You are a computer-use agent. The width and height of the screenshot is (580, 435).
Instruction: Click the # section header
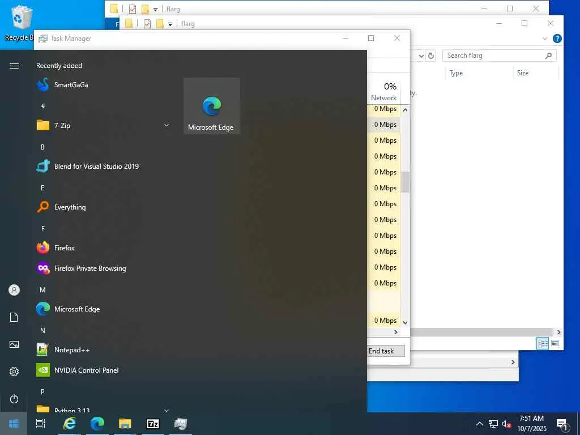[x=43, y=106]
